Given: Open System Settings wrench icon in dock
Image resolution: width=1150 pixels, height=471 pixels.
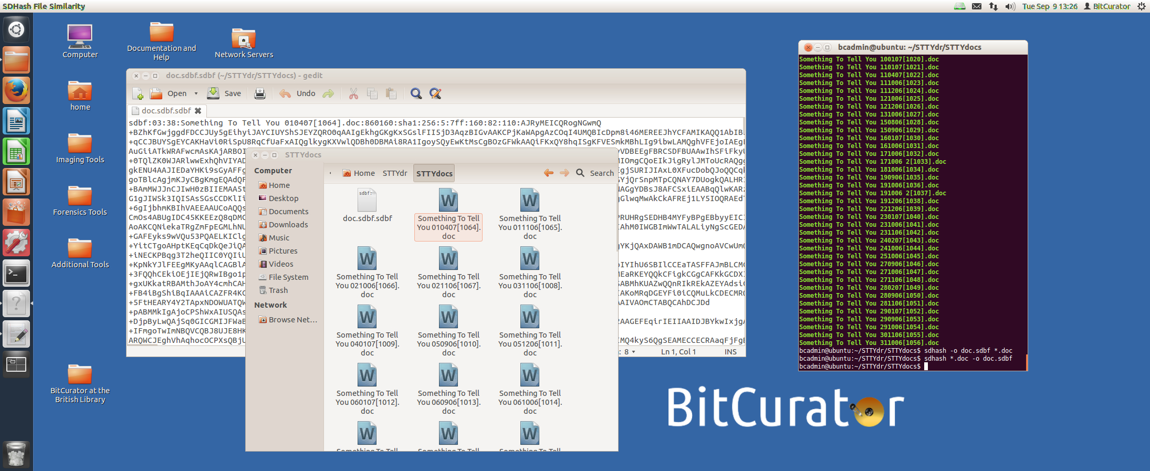Looking at the screenshot, I should [x=16, y=243].
